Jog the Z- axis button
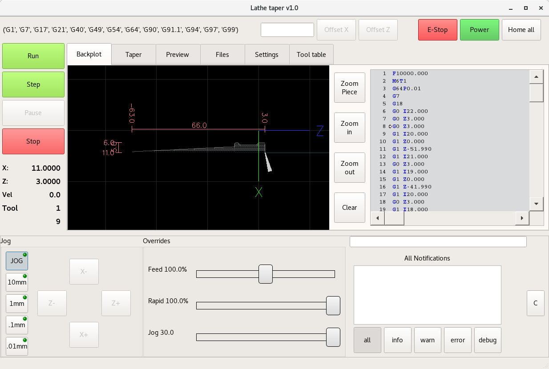Image resolution: width=549 pixels, height=369 pixels. [52, 303]
